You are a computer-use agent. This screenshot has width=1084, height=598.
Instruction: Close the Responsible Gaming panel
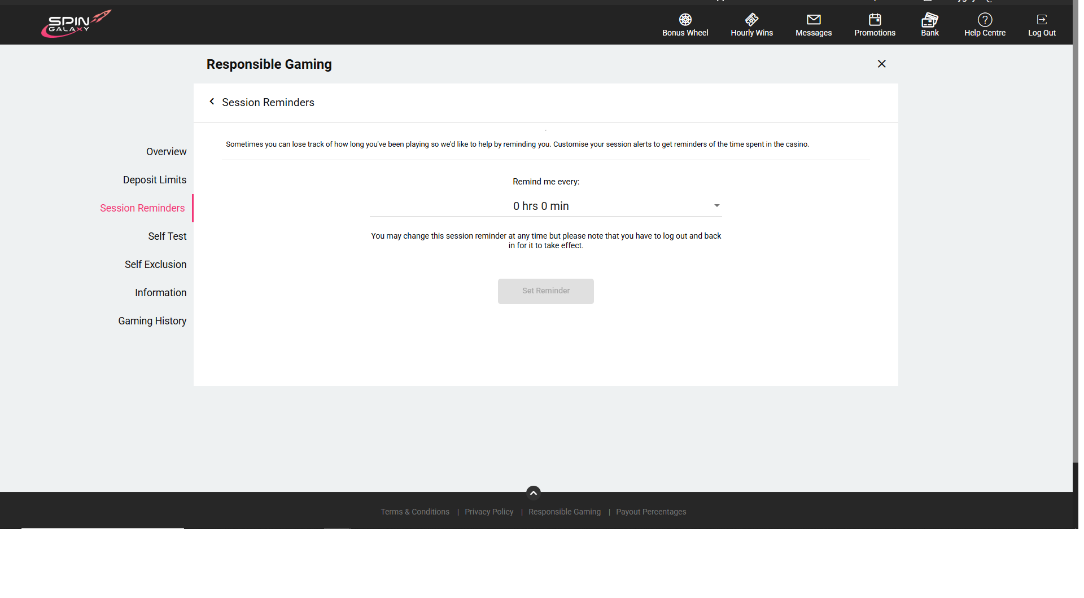(881, 64)
